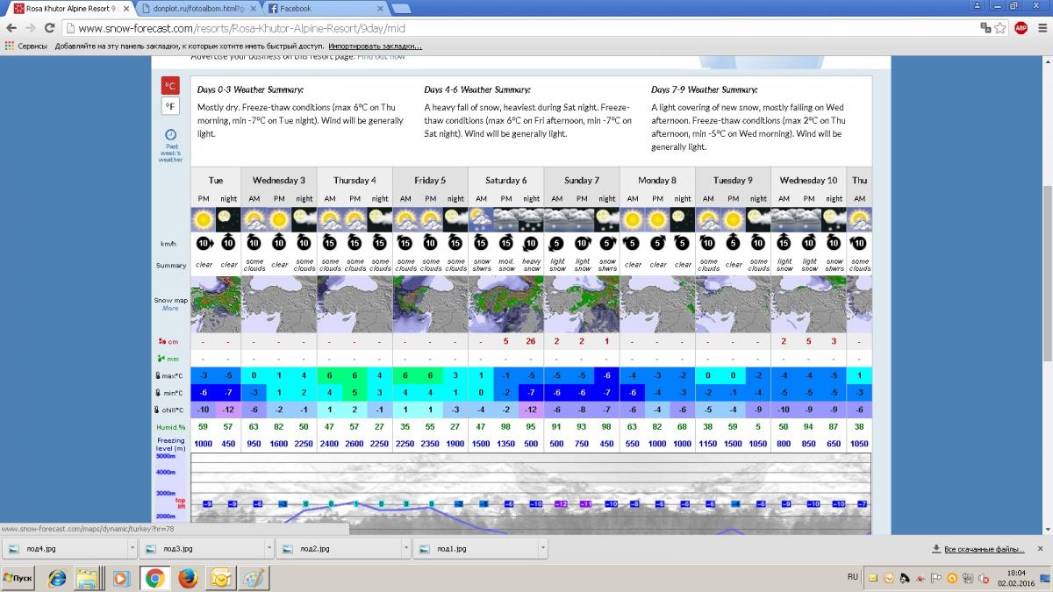Click freezing level value 2600

click(355, 444)
